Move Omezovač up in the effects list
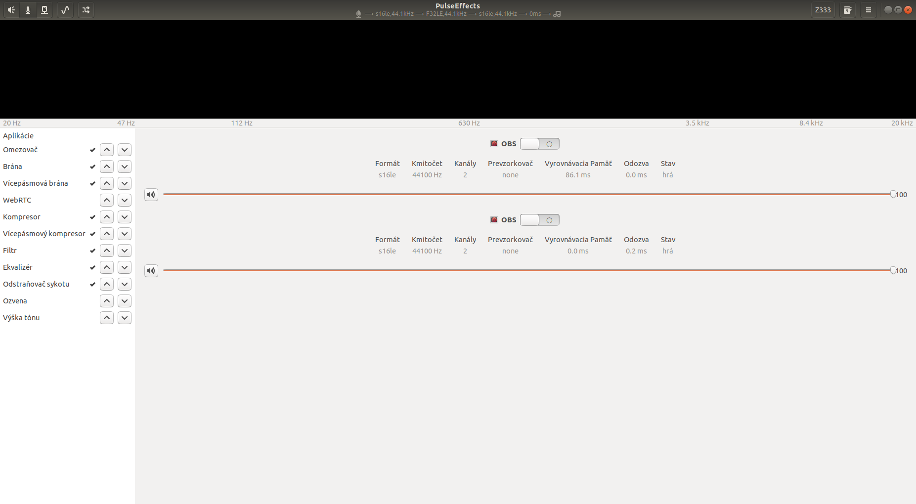The width and height of the screenshot is (916, 504). pyautogui.click(x=107, y=150)
